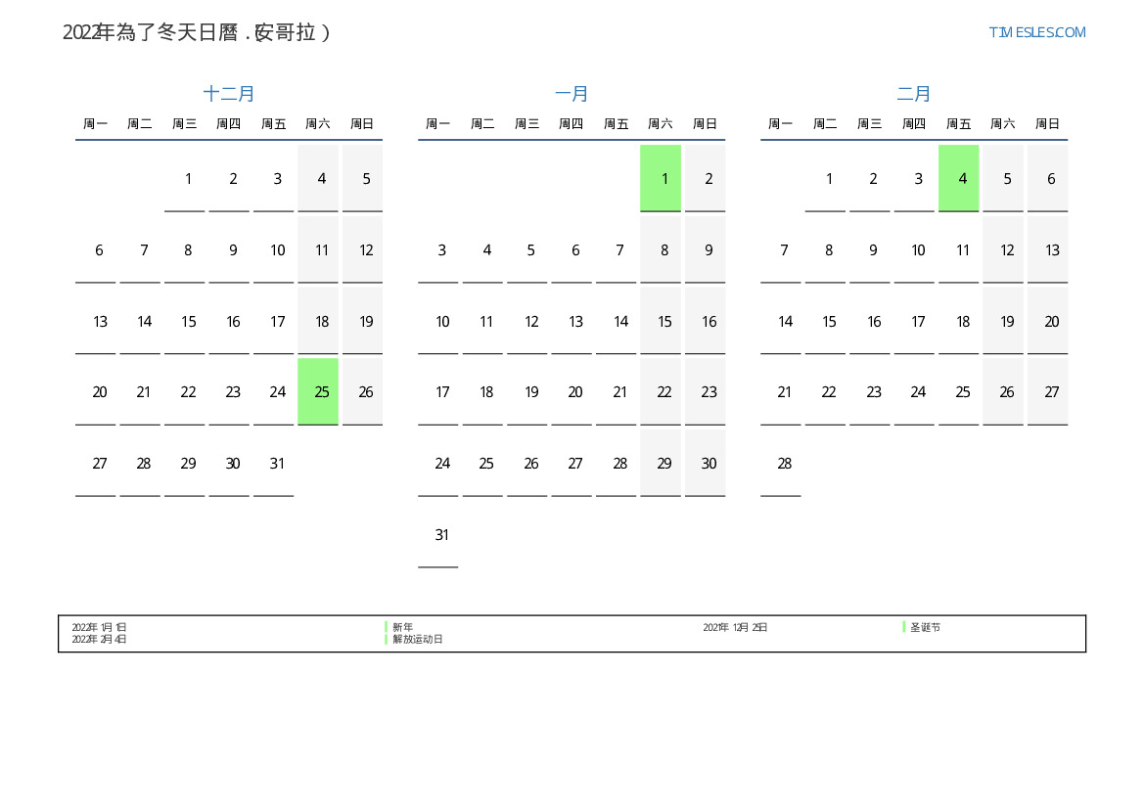Select the 二月 month heading

(913, 93)
